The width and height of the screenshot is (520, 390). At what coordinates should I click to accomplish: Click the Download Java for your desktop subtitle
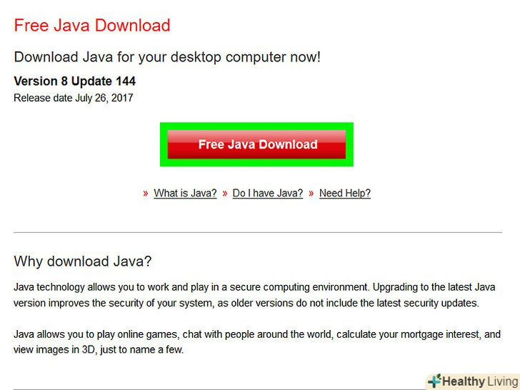click(167, 57)
